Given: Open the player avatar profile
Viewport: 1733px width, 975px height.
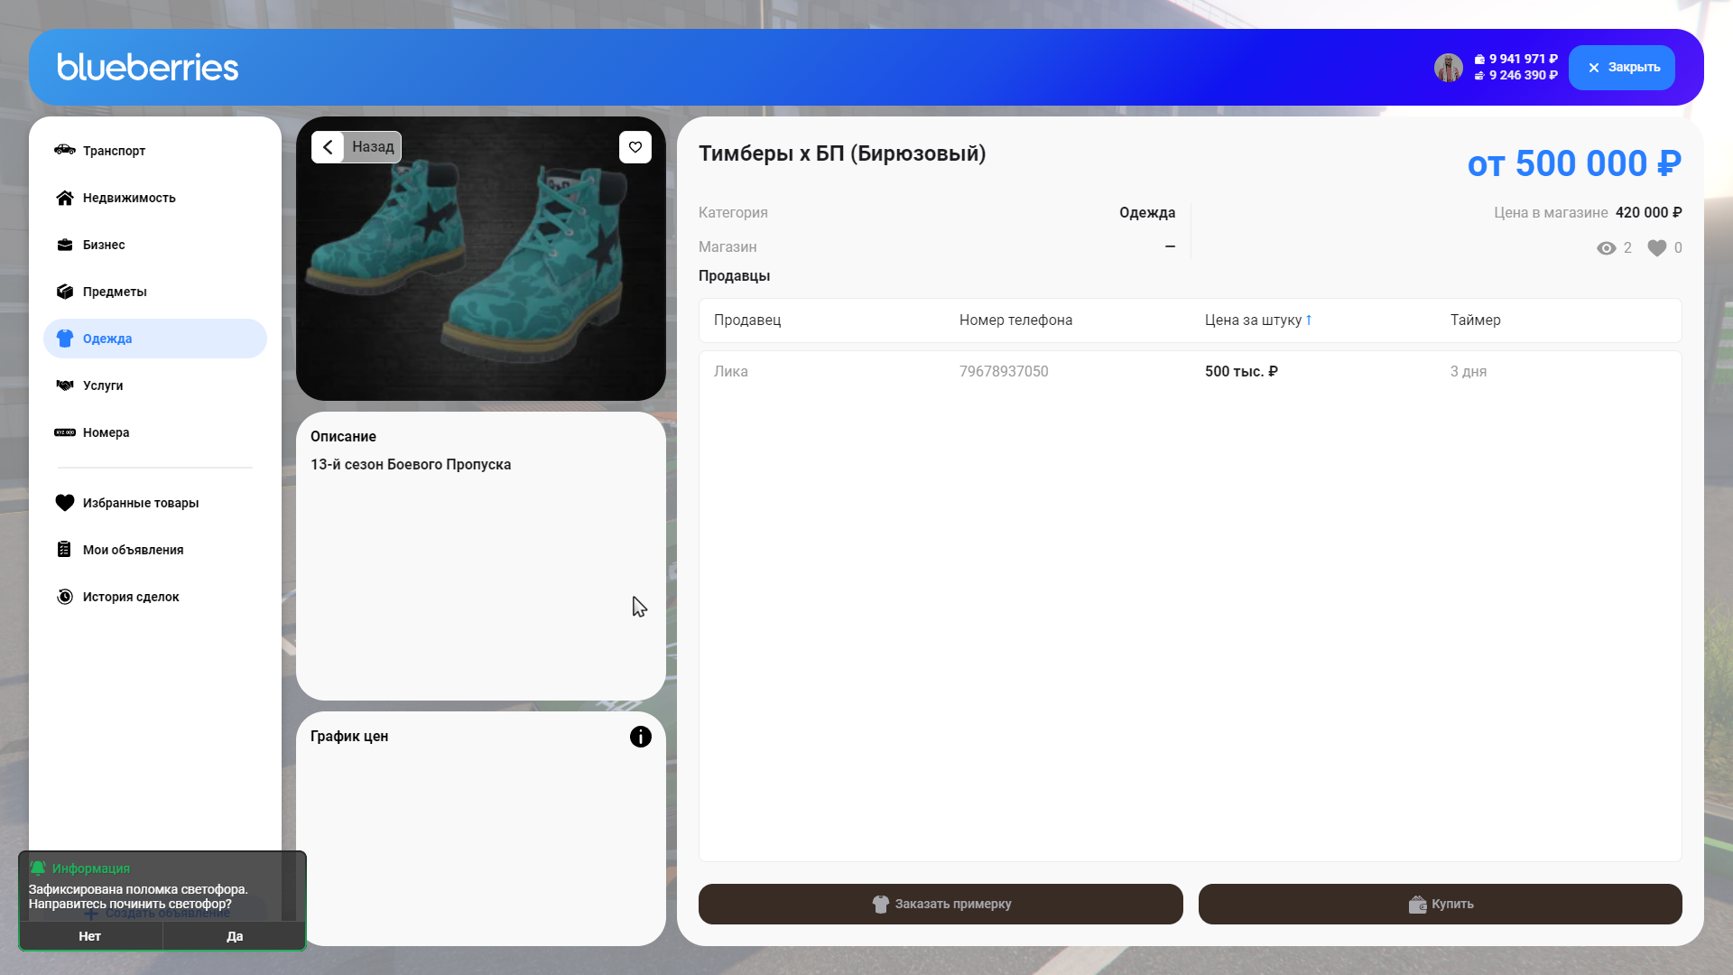Looking at the screenshot, I should [x=1449, y=68].
